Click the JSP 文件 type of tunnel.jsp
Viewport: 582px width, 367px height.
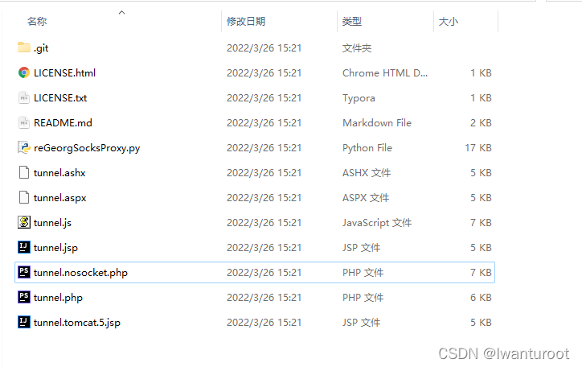click(361, 248)
